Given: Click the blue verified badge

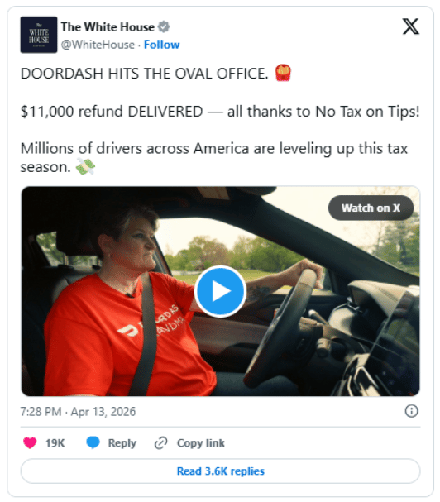Looking at the screenshot, I should (x=164, y=27).
